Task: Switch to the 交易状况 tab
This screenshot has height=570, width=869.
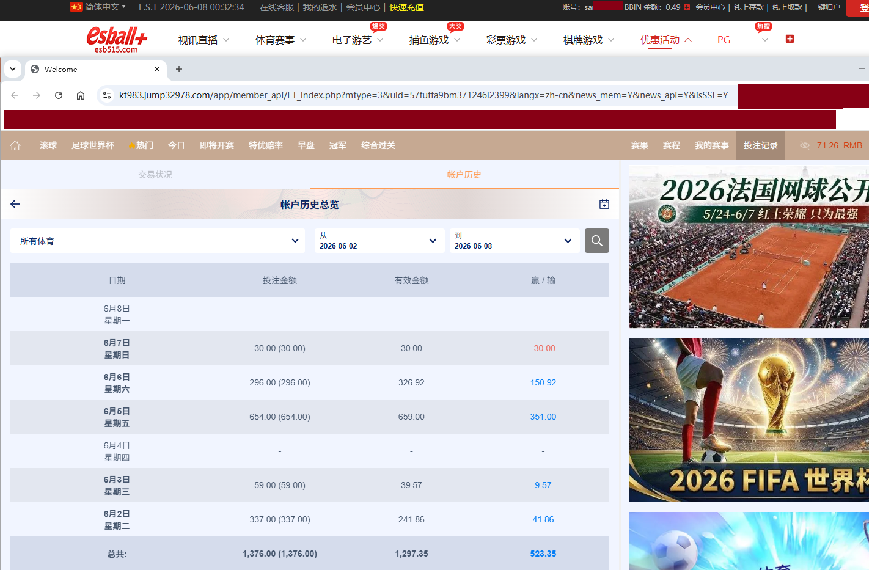Action: (x=155, y=175)
